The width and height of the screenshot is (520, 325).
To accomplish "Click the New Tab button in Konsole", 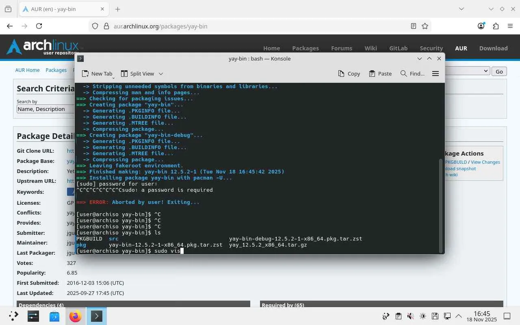I will click(97, 74).
